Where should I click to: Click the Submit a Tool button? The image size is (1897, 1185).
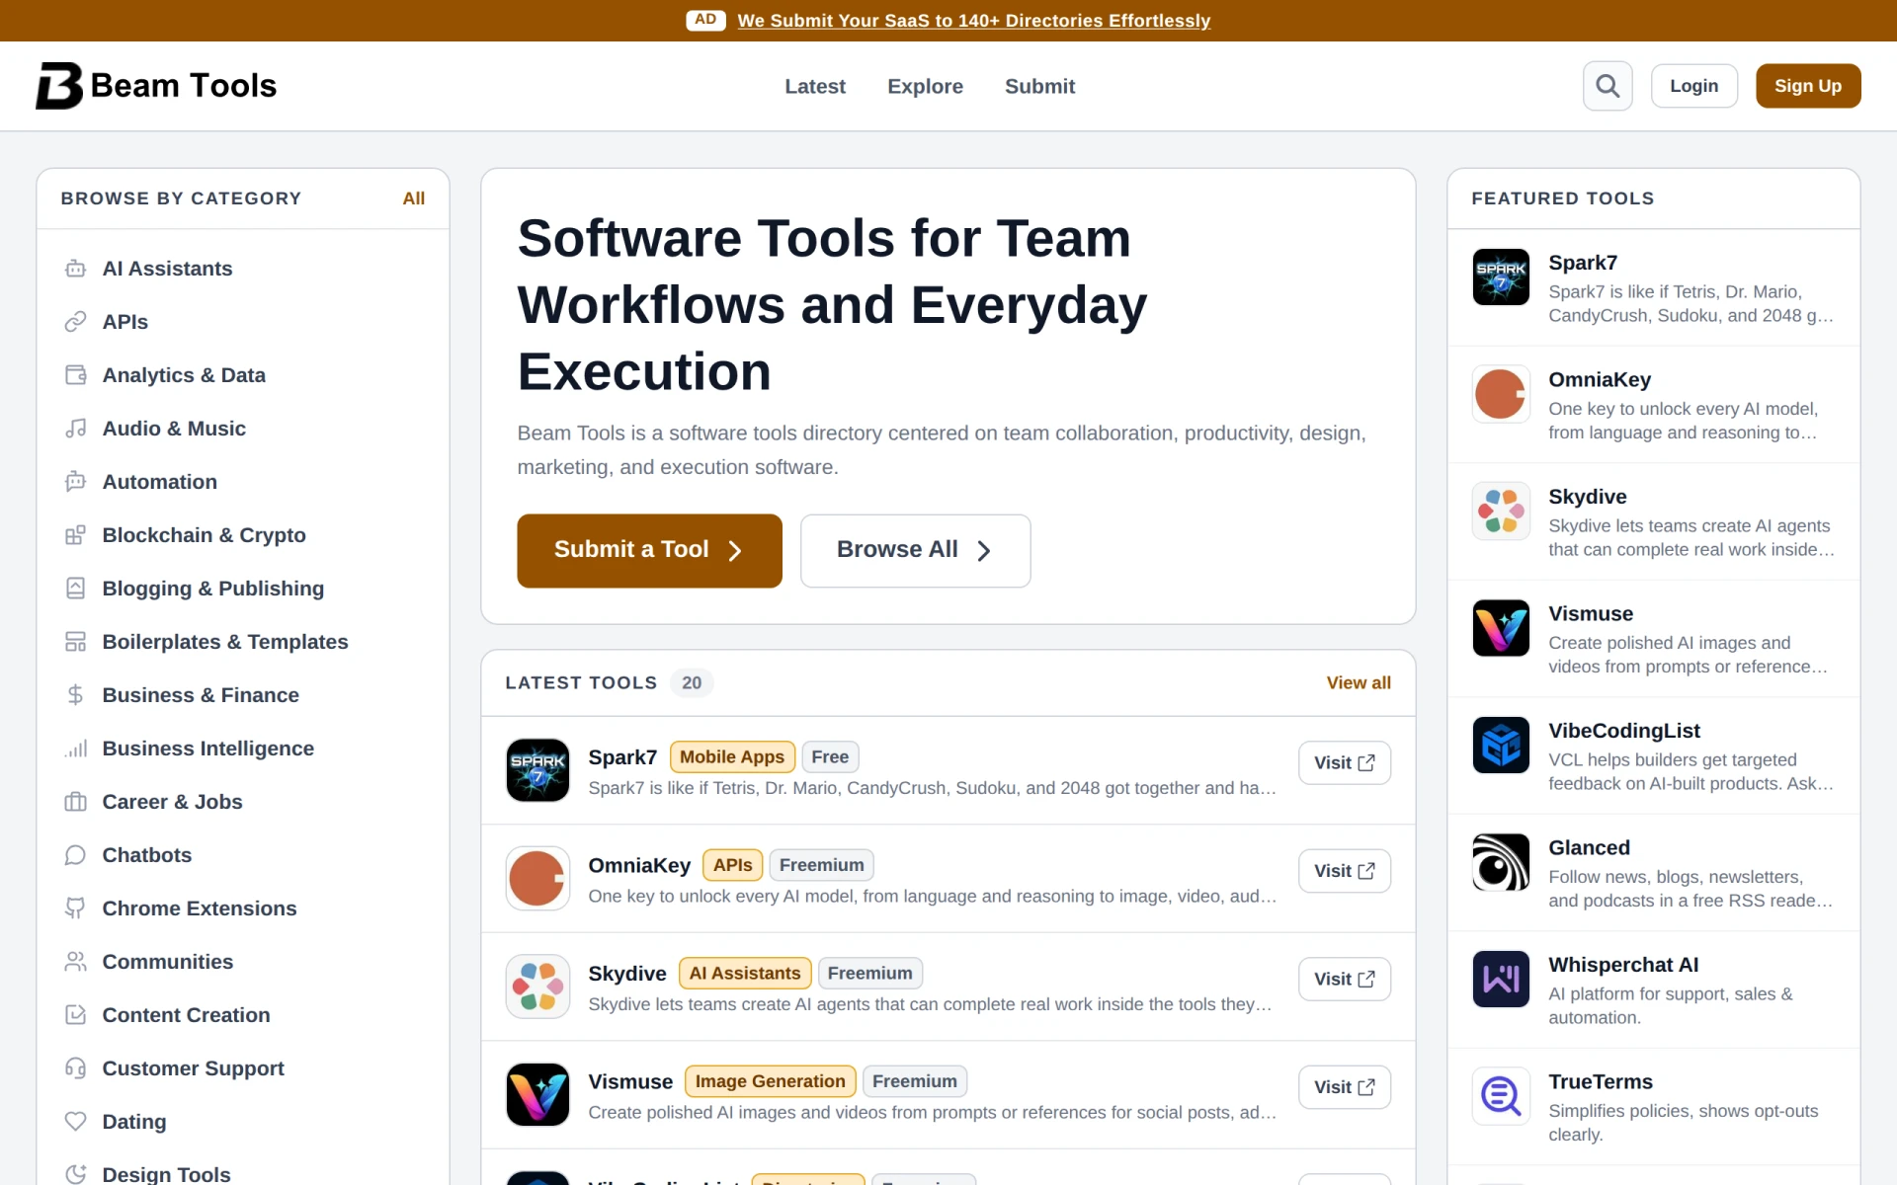649,551
